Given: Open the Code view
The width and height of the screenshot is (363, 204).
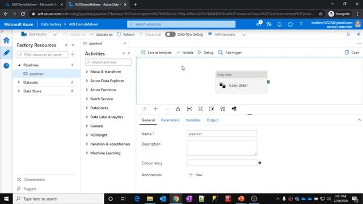Looking at the screenshot, I should (x=352, y=53).
